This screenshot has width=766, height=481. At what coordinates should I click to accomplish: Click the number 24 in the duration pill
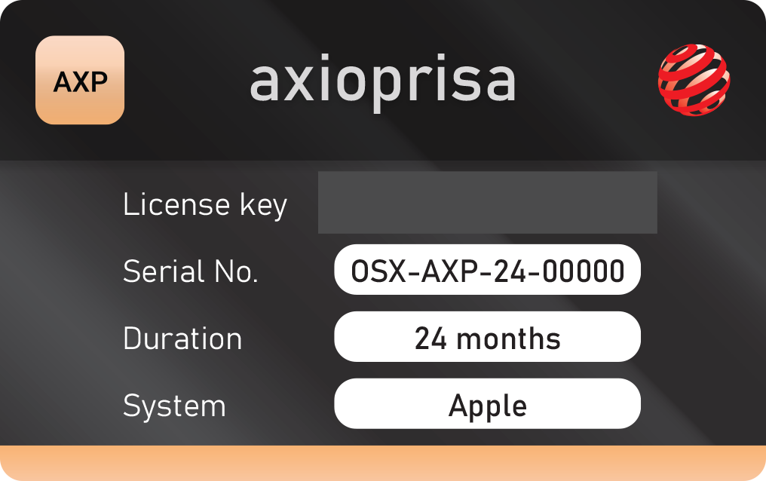coord(430,339)
